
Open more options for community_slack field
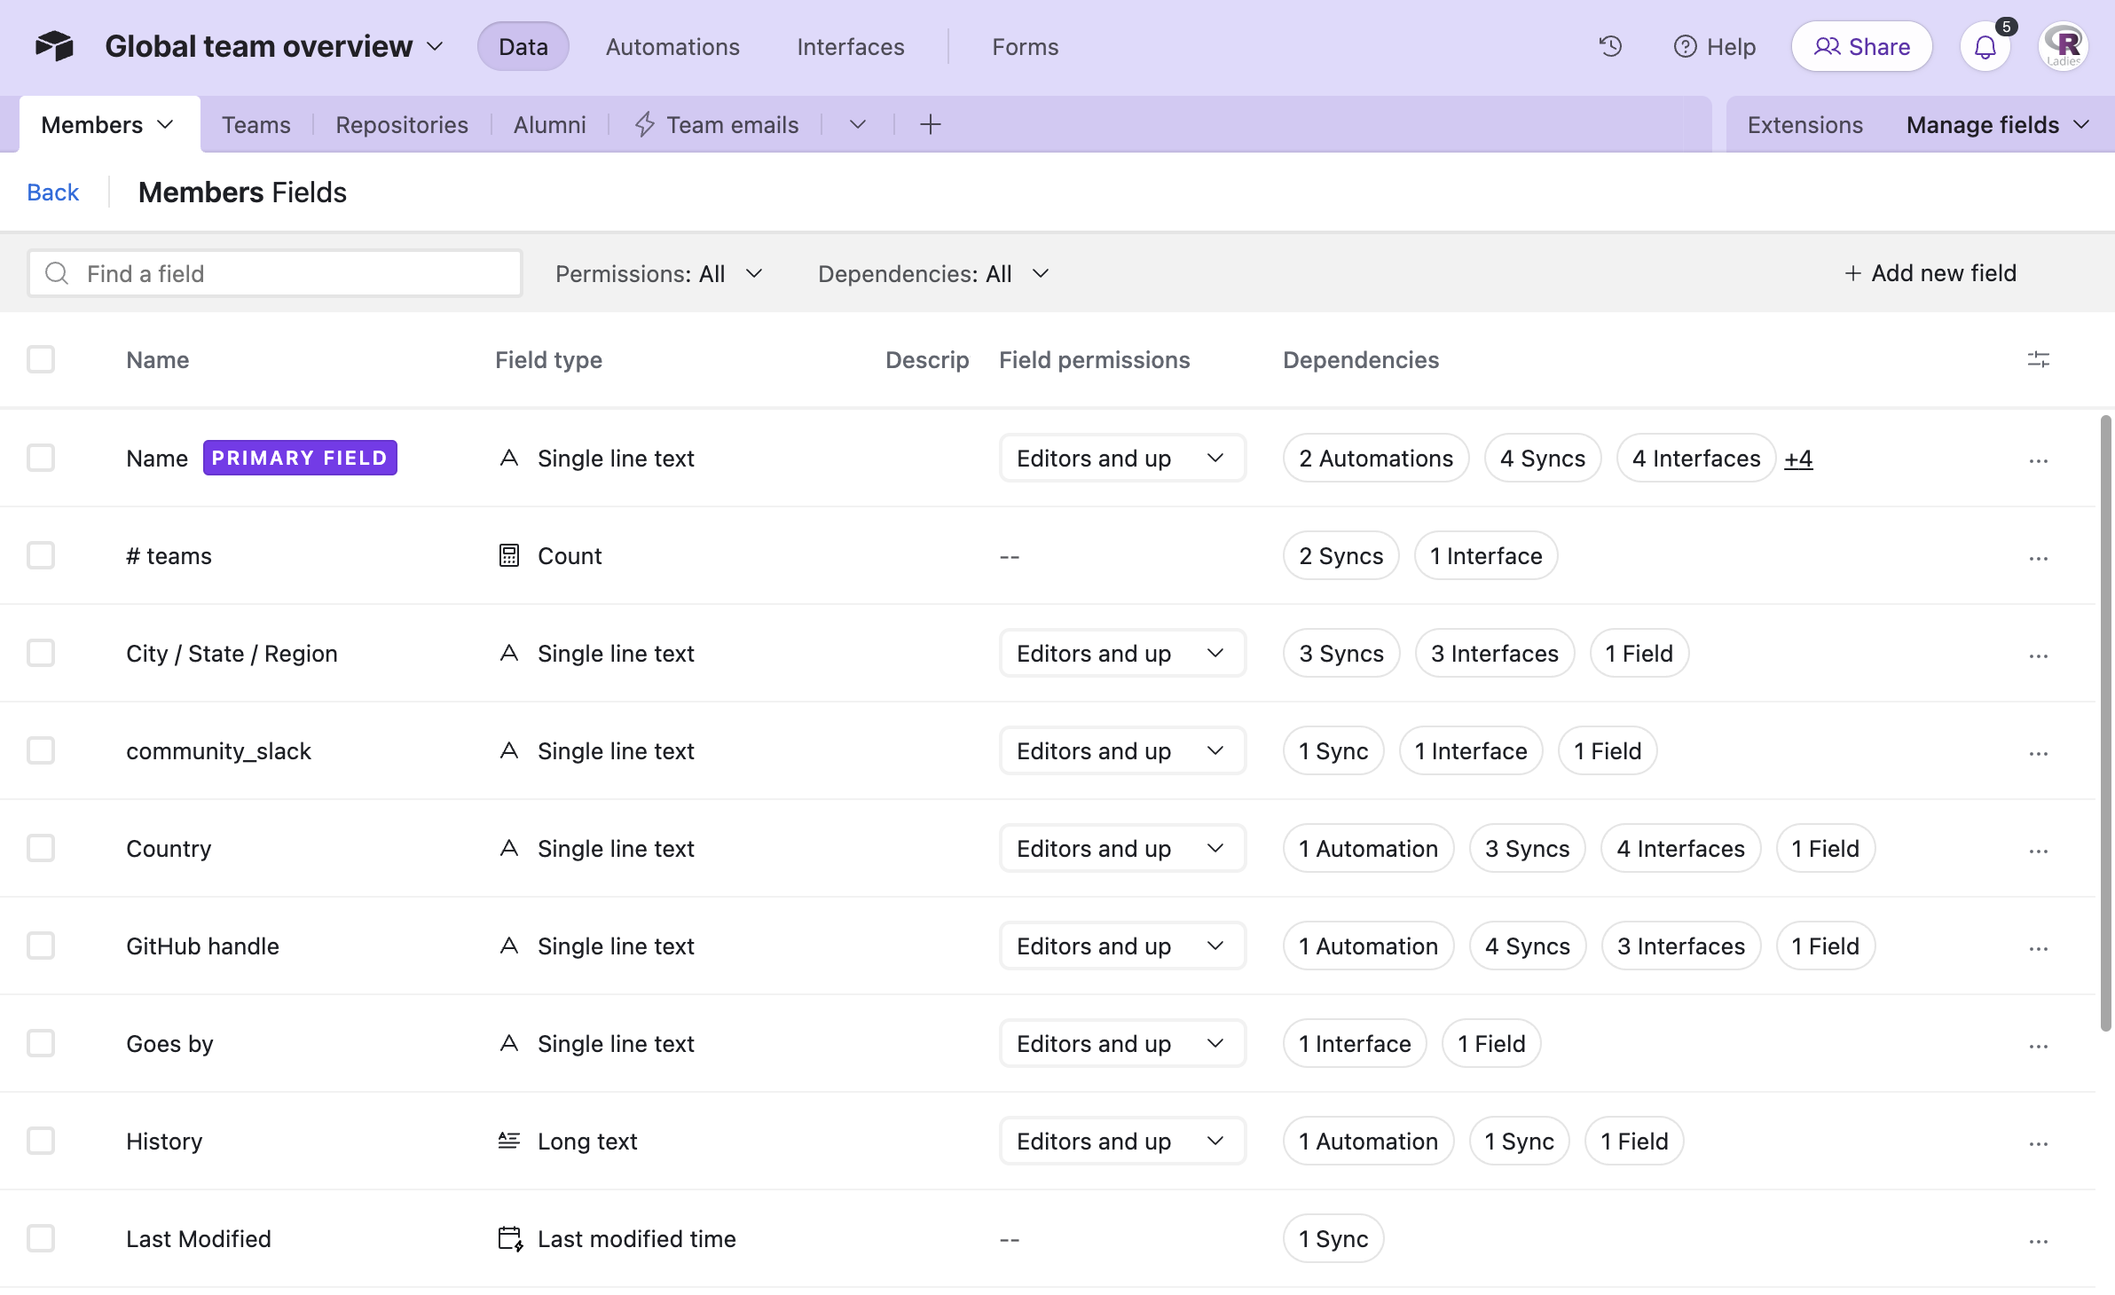point(2038,753)
